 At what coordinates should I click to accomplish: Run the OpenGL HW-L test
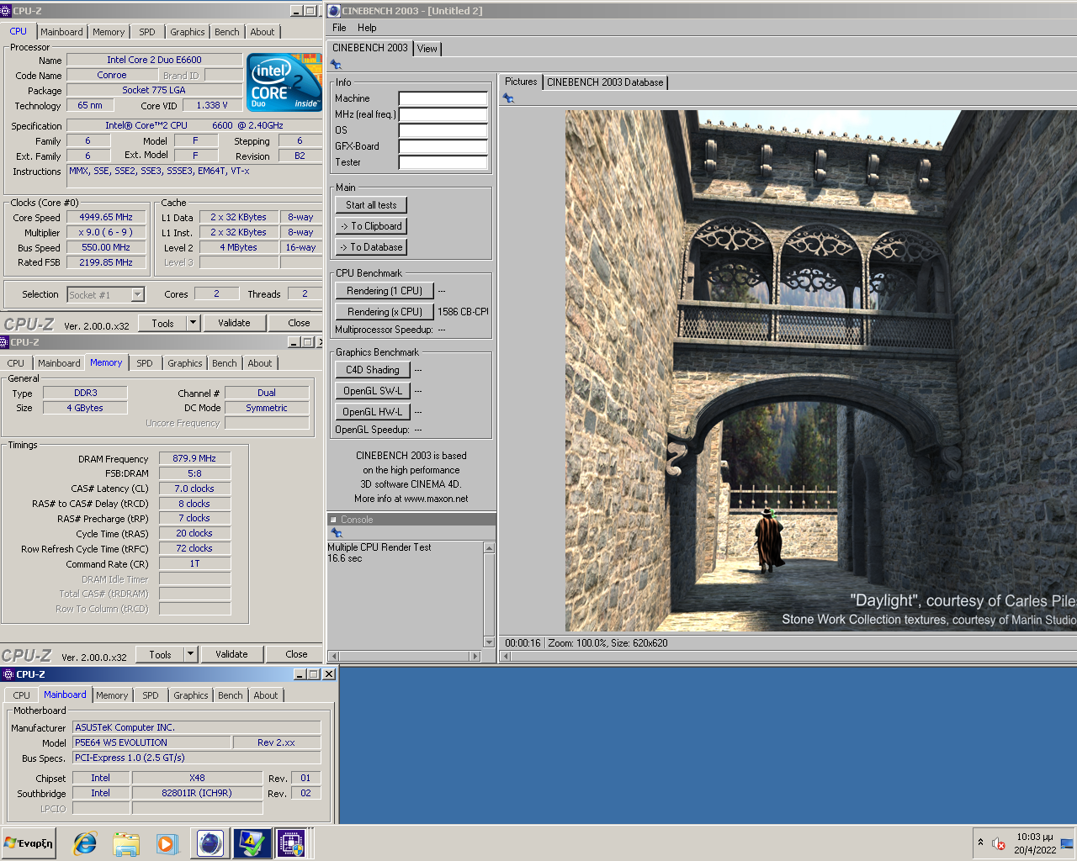pyautogui.click(x=373, y=412)
